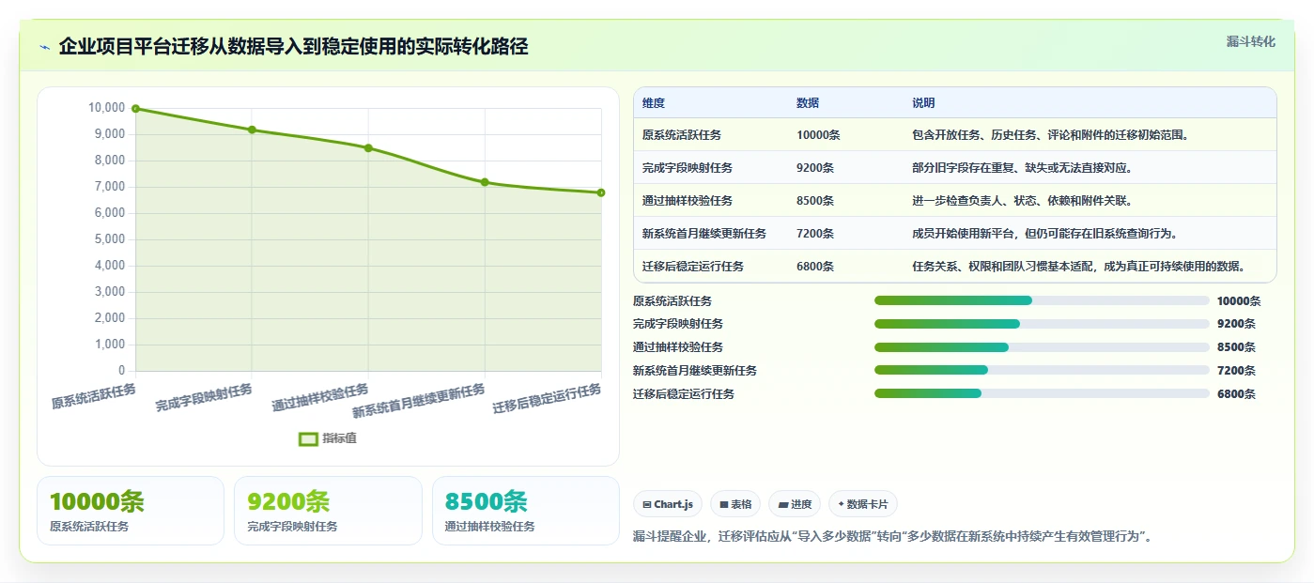Click table value 6800条
Viewport: 1314px width, 583px height.
click(x=815, y=267)
